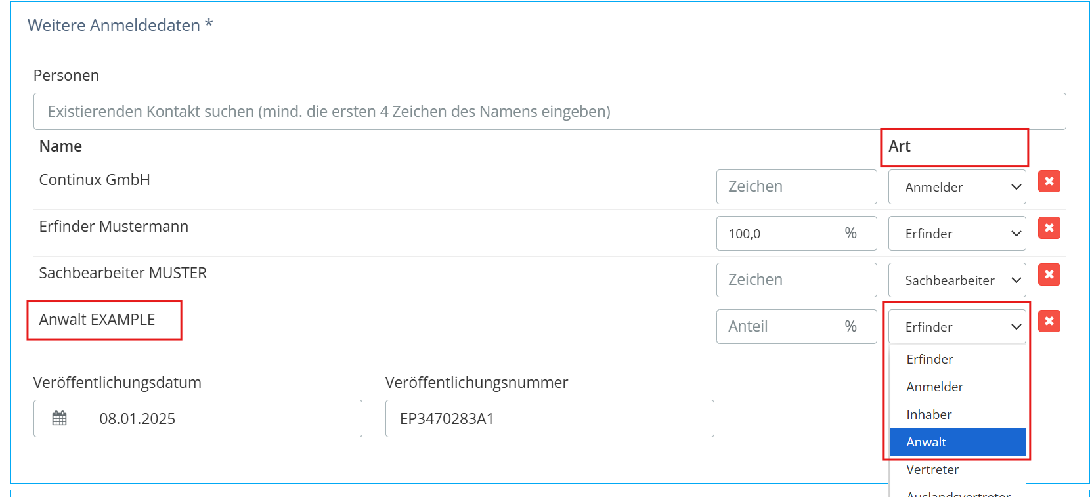
Task: Open the calendar picker for Veröffentlichungsdatum
Action: coord(59,418)
